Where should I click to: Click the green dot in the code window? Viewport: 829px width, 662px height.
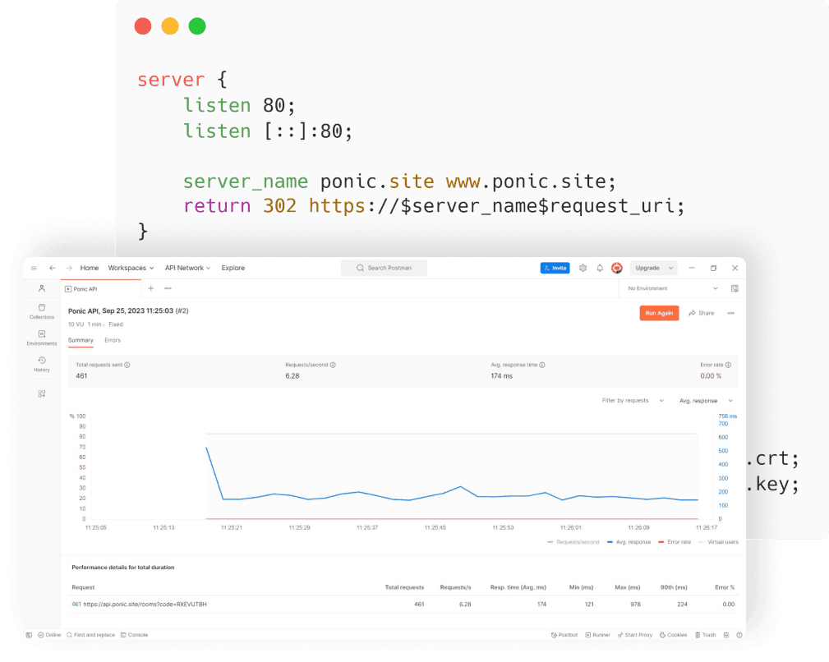(x=197, y=26)
